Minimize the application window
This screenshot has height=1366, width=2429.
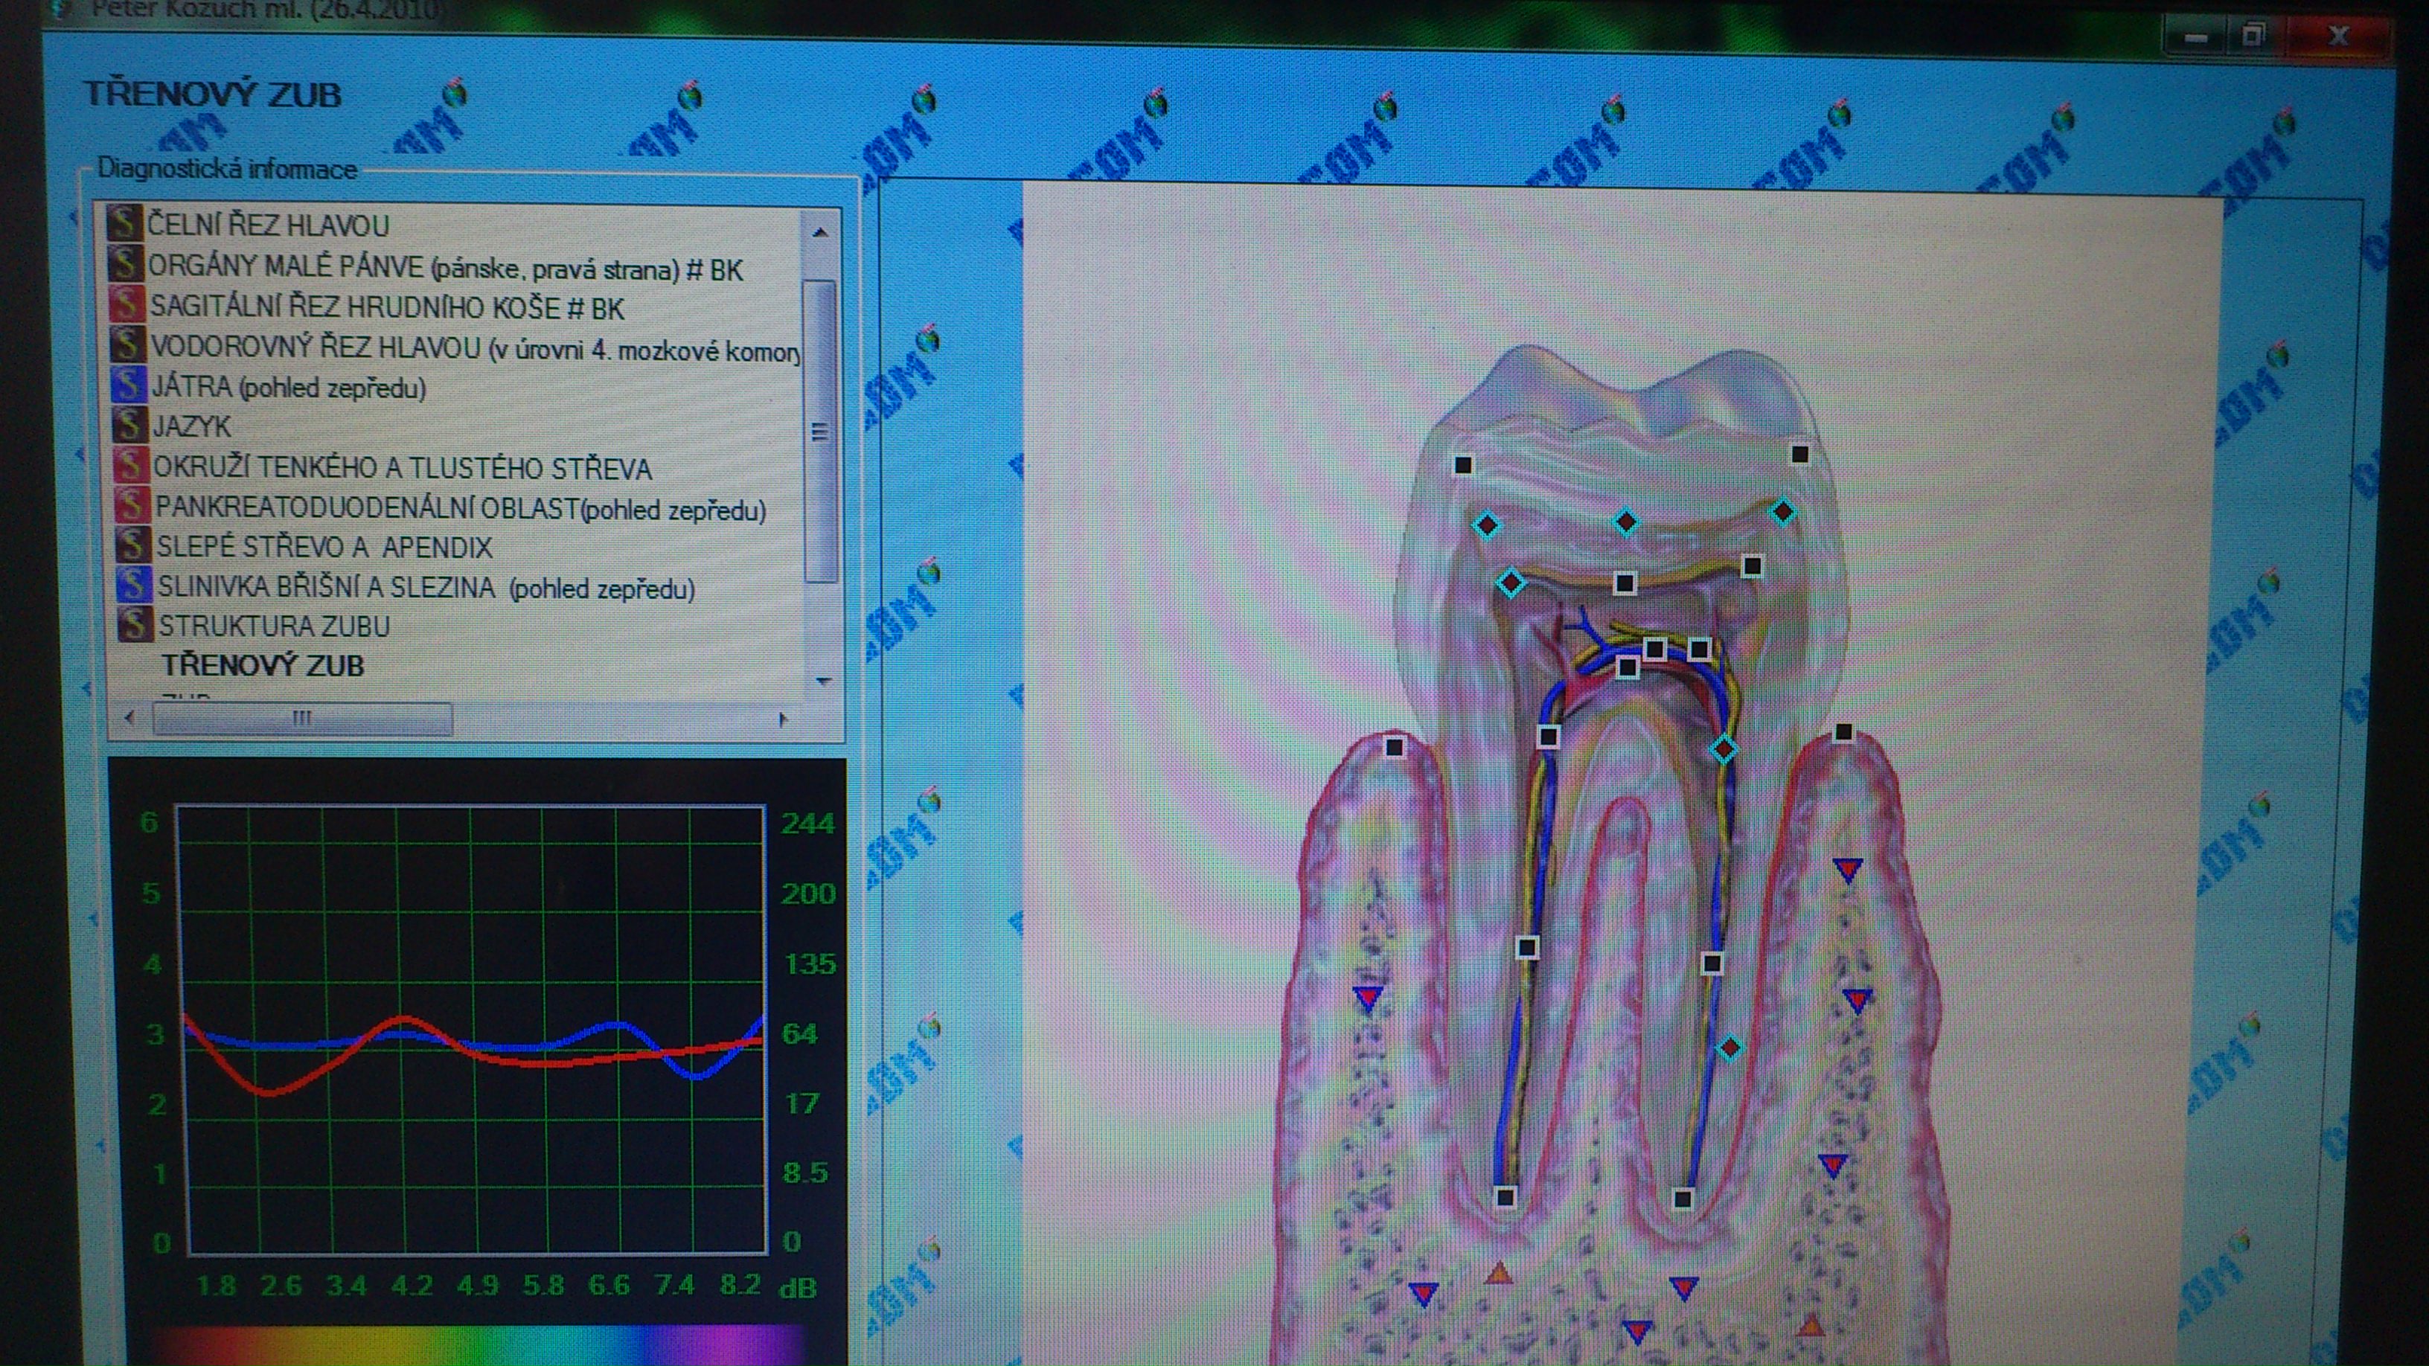click(x=2196, y=38)
